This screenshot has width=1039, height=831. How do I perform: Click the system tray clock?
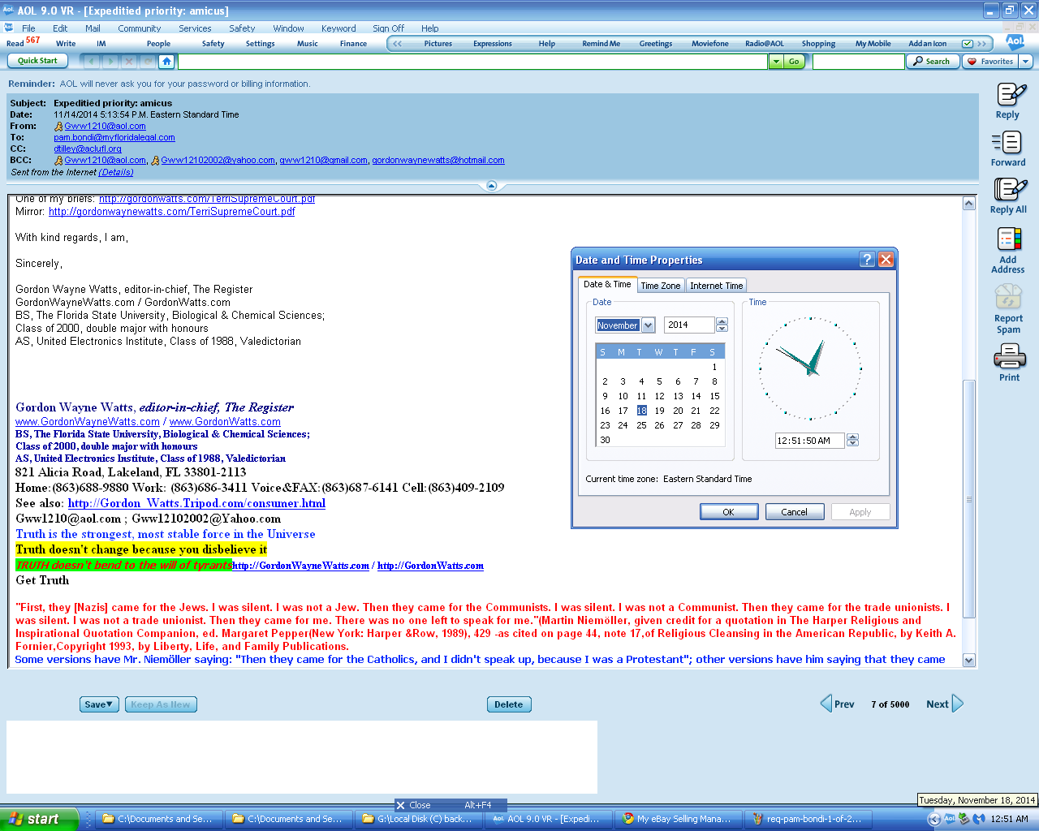(1009, 819)
